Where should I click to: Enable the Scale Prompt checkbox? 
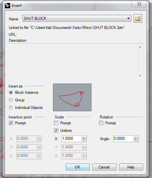tap(56, 123)
